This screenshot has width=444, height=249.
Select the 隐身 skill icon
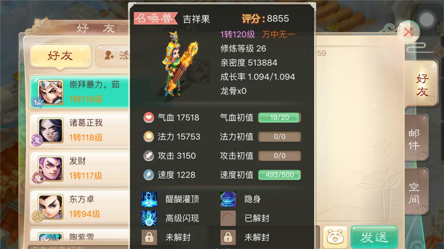coord(228,199)
